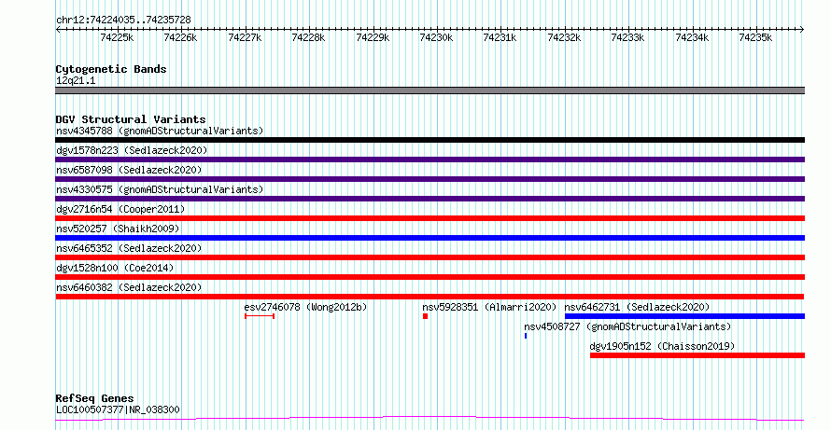
Task: Click the right arrowhead of the ruler
Action: pyautogui.click(x=802, y=30)
